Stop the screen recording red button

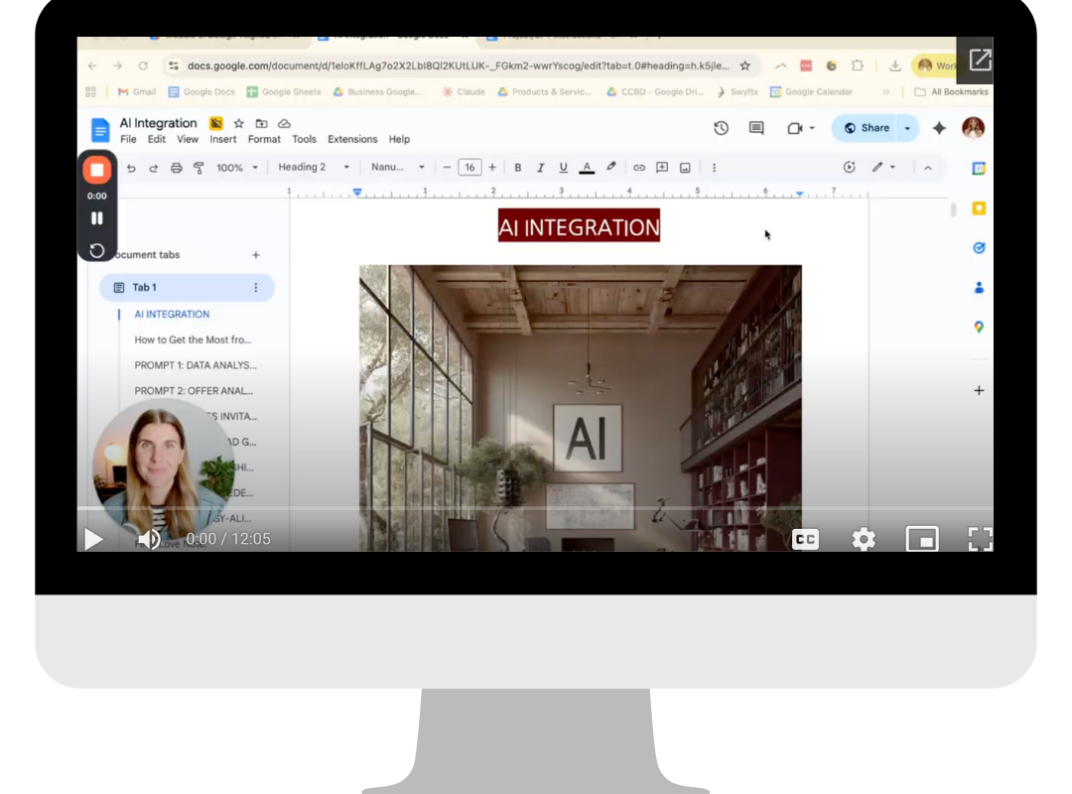[x=97, y=170]
